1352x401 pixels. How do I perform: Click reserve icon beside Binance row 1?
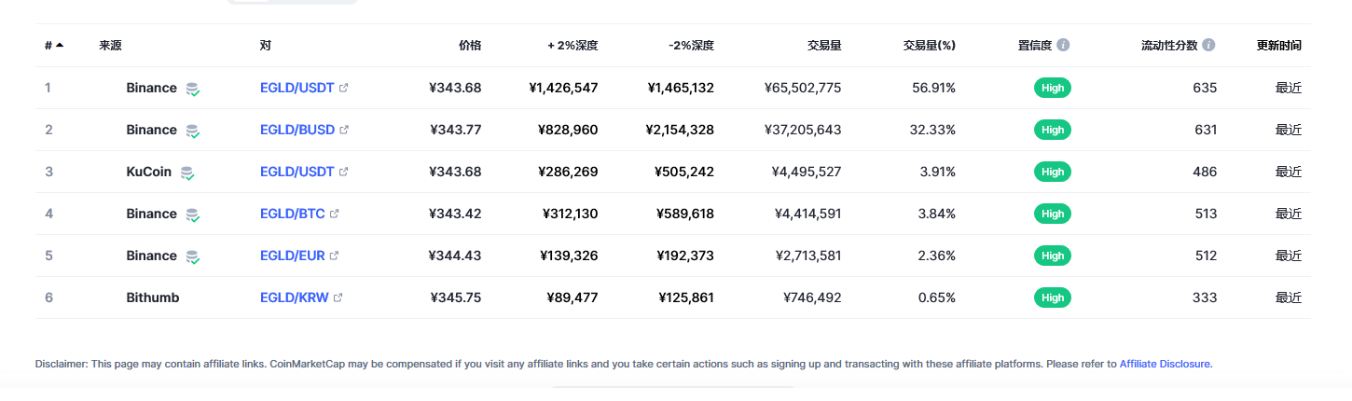click(192, 89)
